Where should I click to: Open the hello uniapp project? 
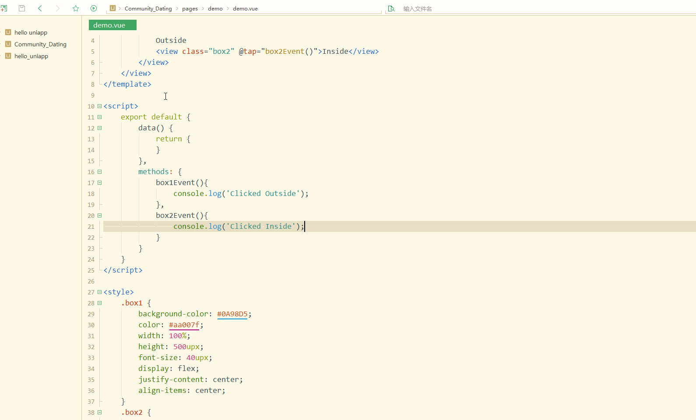point(31,32)
